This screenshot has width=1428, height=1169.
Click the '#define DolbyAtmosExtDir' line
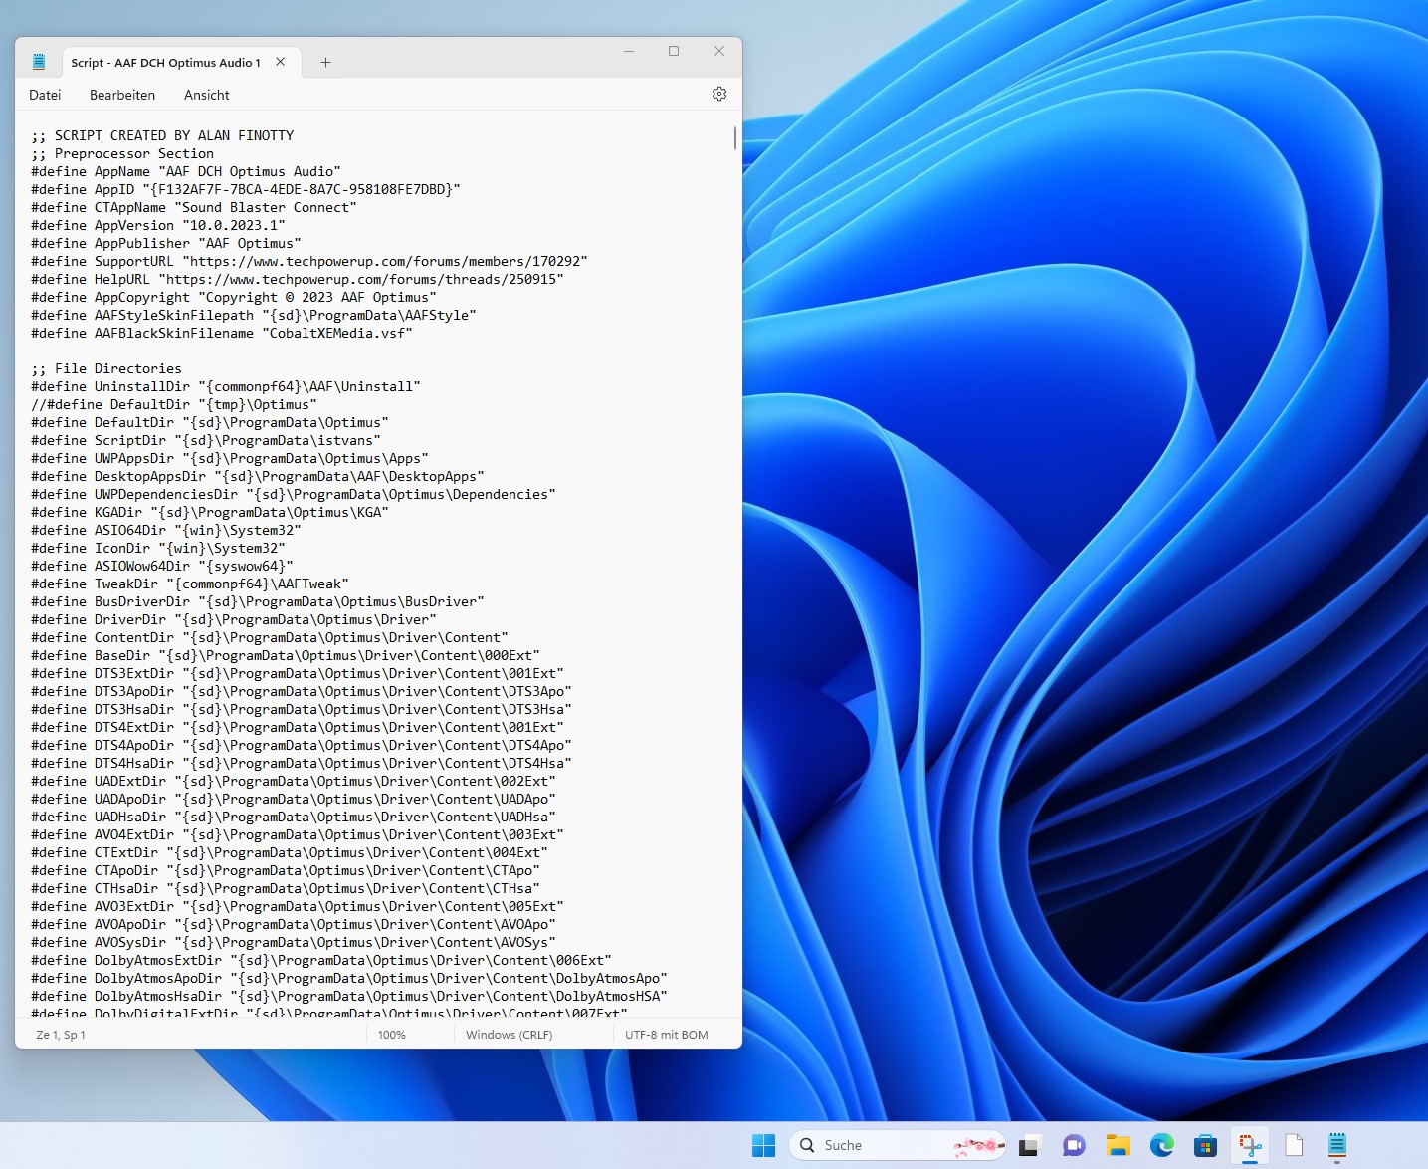(321, 960)
